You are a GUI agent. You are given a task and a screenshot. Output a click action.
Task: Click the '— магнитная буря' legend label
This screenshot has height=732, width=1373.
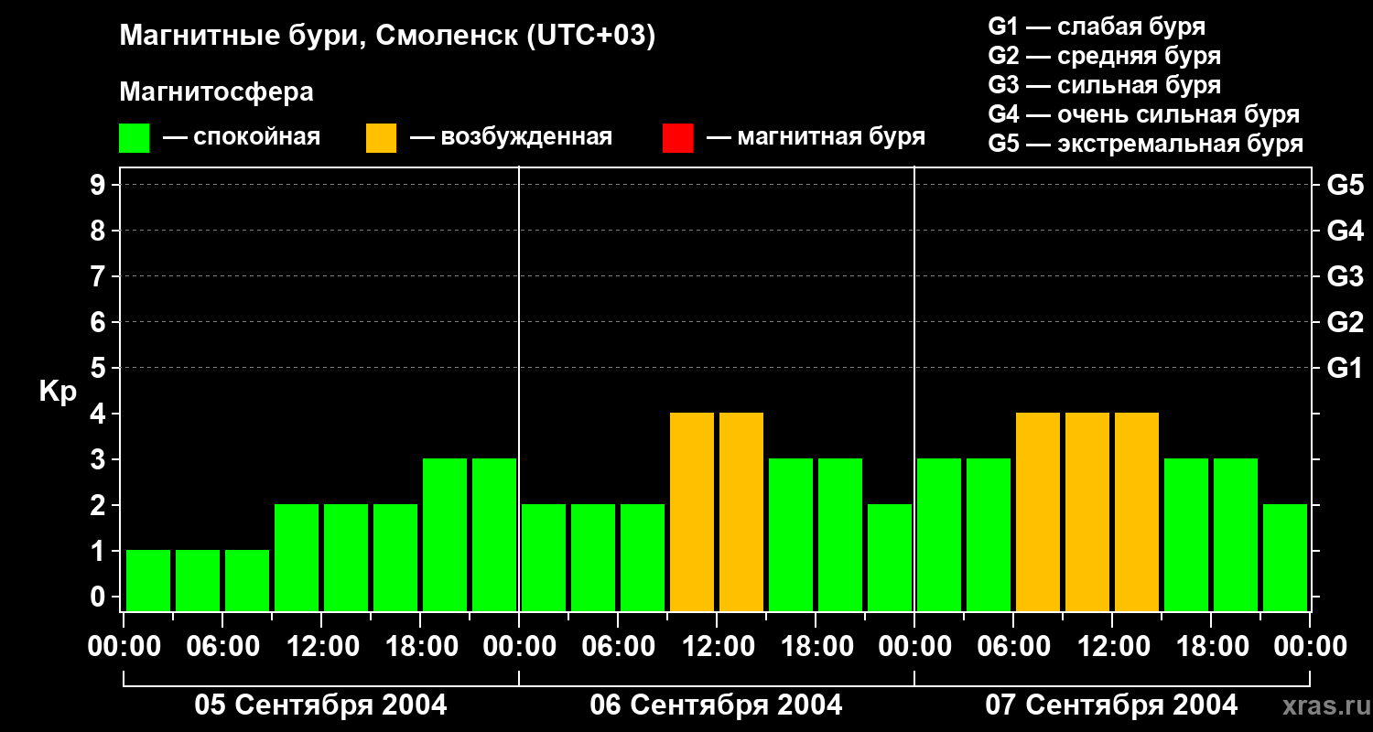(x=816, y=137)
